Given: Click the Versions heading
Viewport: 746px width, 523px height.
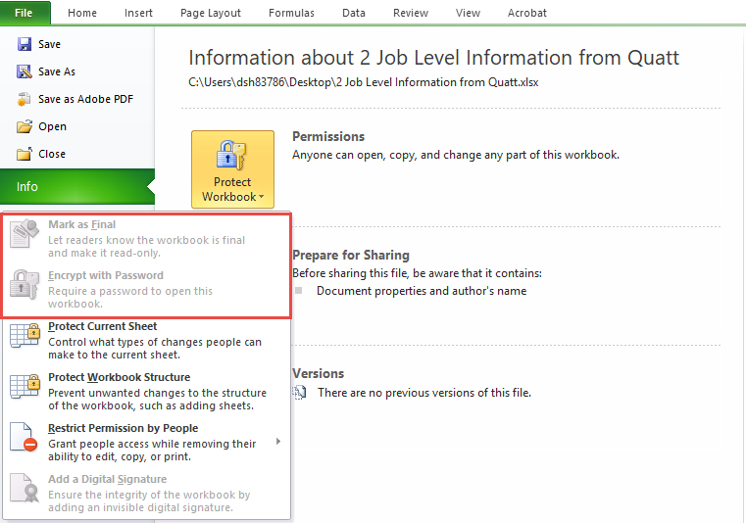Looking at the screenshot, I should [318, 374].
